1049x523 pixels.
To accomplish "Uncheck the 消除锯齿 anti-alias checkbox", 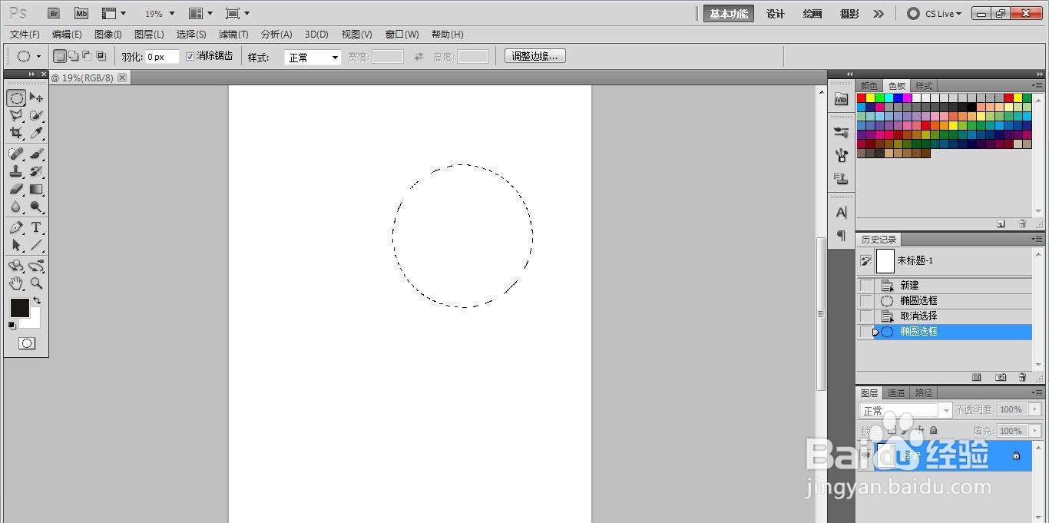I will pyautogui.click(x=190, y=56).
